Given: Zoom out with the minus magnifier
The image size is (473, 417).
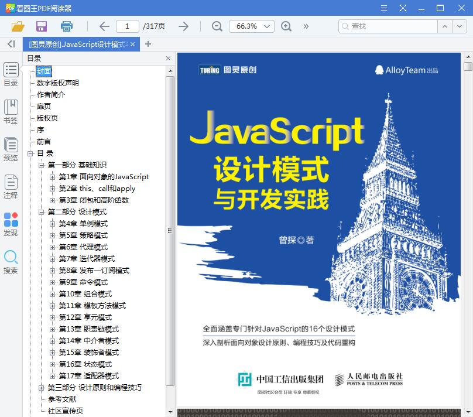Looking at the screenshot, I should (217, 26).
